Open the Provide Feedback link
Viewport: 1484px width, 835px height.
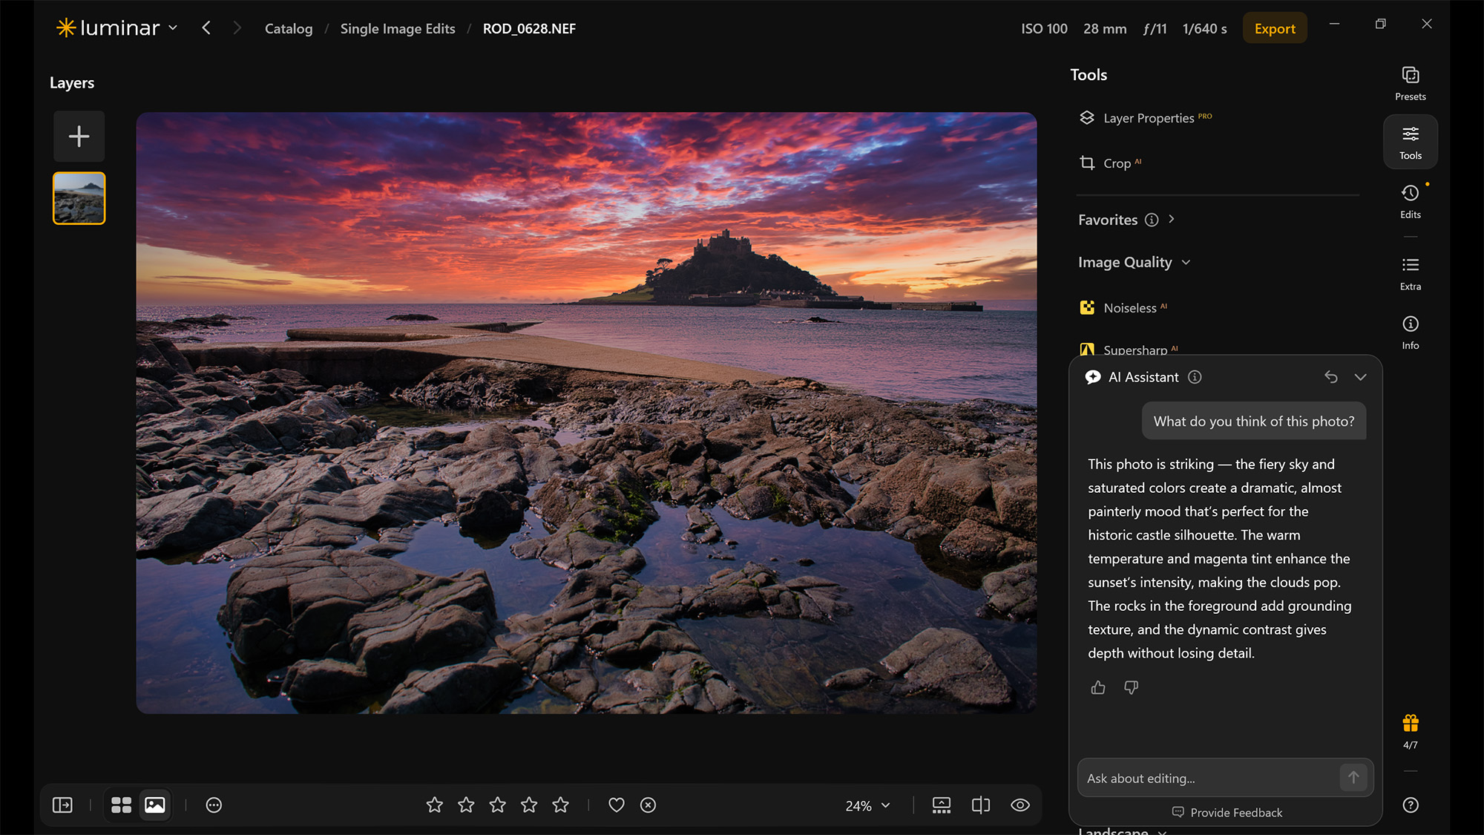point(1227,812)
